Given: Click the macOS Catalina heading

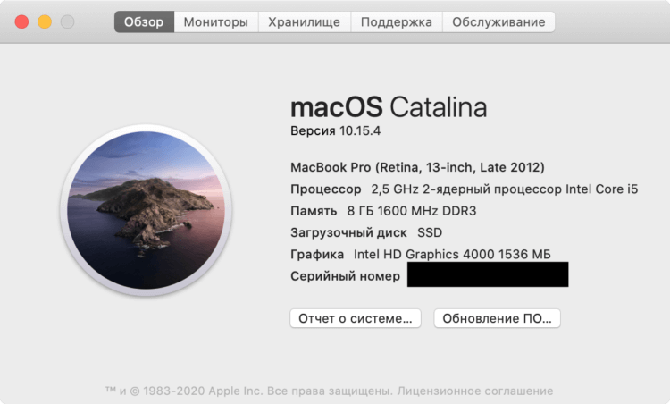Looking at the screenshot, I should pyautogui.click(x=389, y=107).
